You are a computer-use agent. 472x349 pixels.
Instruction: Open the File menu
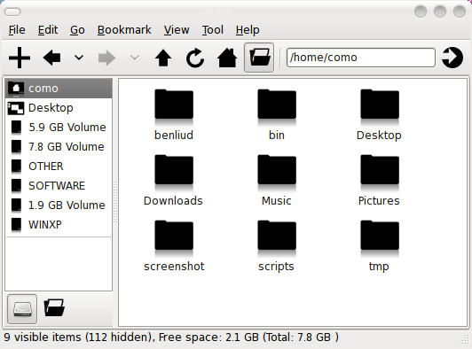tap(17, 30)
